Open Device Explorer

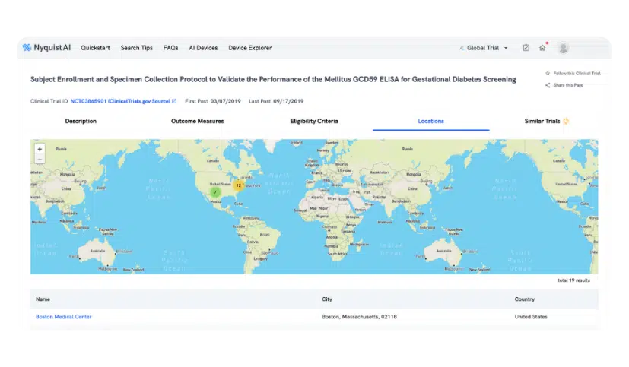pos(250,48)
